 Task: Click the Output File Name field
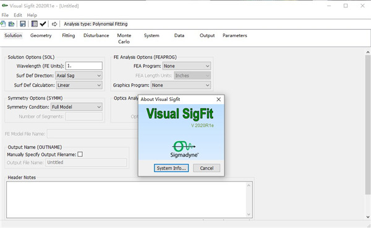click(86, 162)
